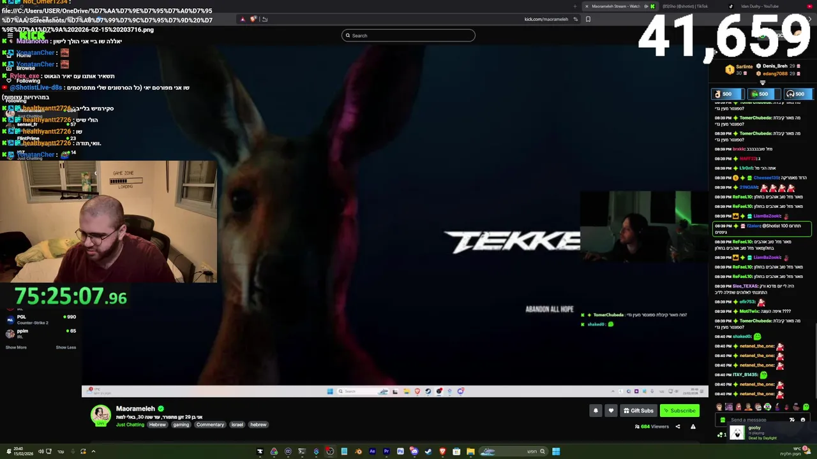Open Discord from the taskbar
This screenshot has width=817, height=459.
pos(414,451)
